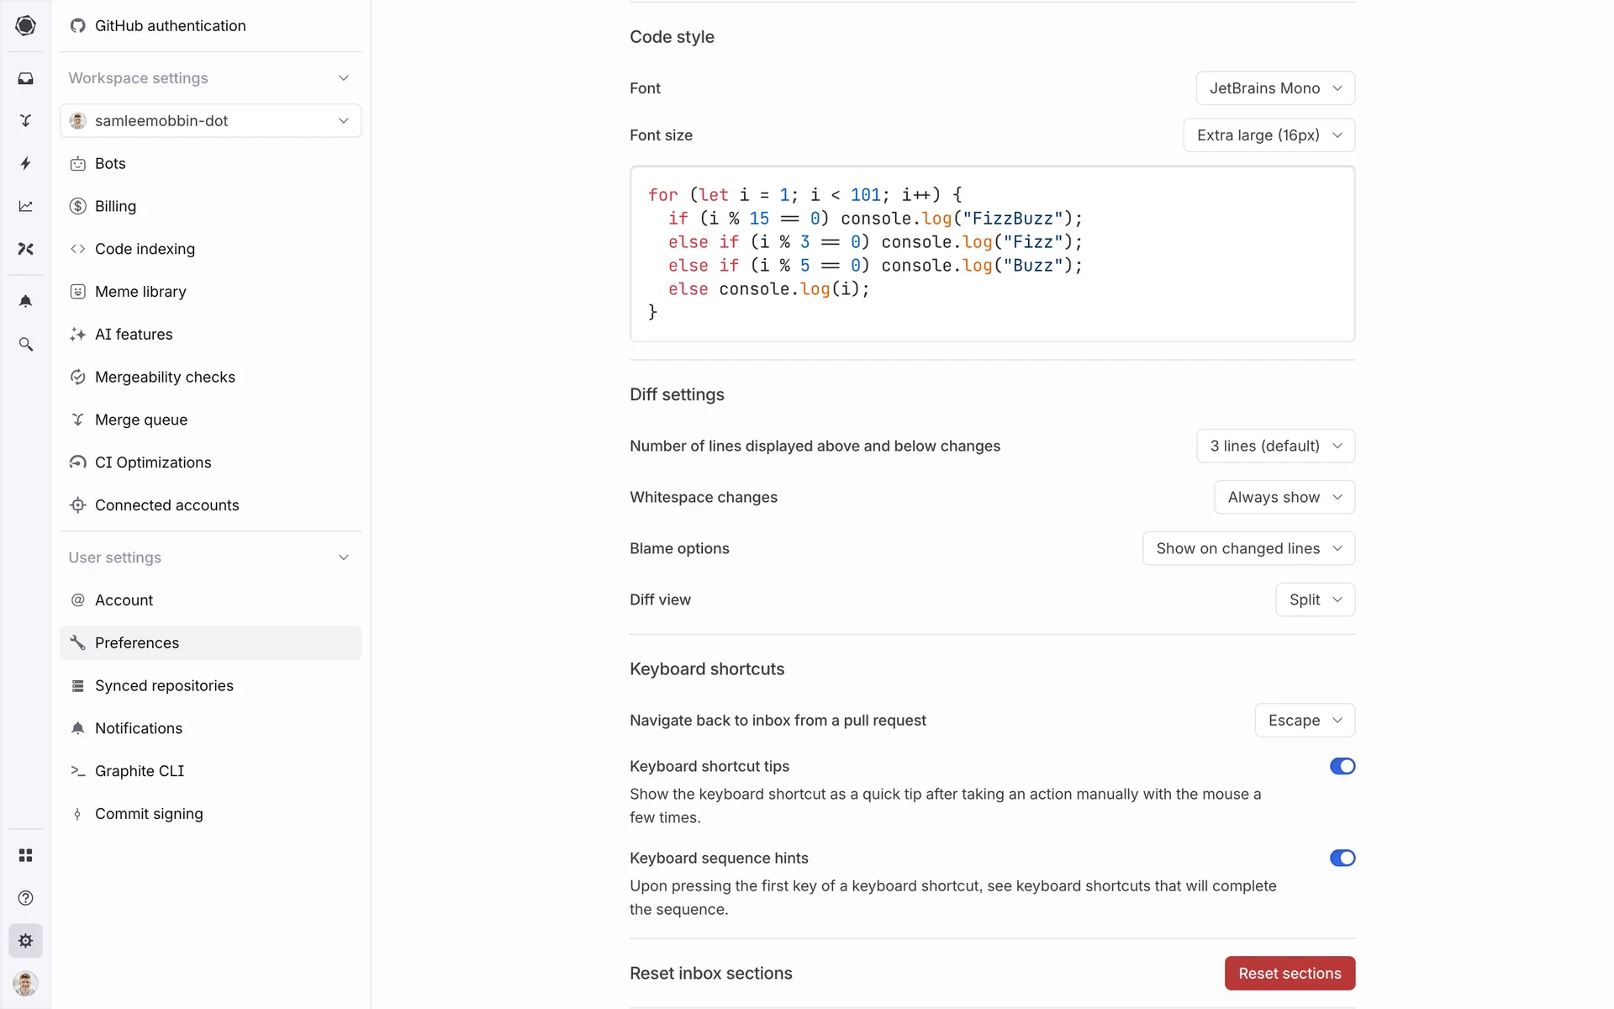Click the merge queue icon in rail
Viewport: 1614px width, 1009px height.
[25, 121]
